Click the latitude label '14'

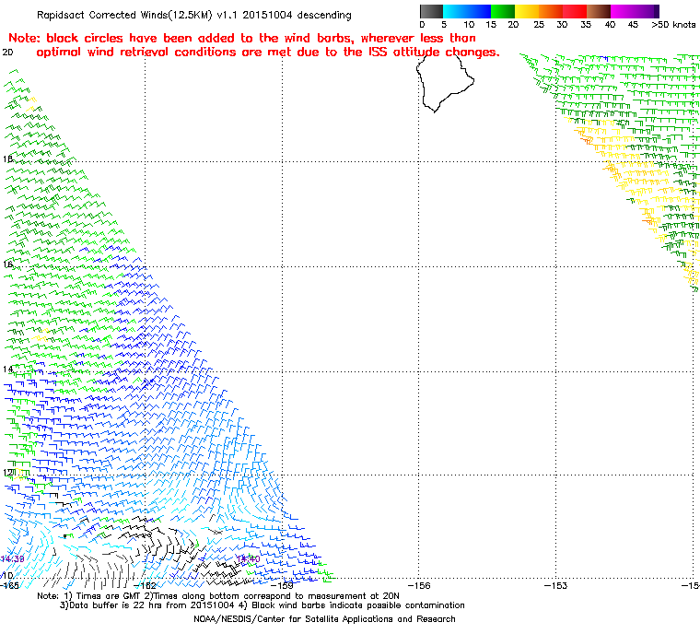pos(7,369)
